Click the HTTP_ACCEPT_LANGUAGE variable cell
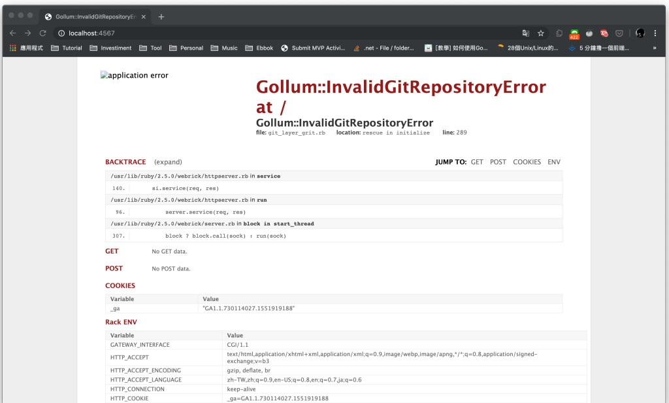This screenshot has width=669, height=403. coord(164,380)
